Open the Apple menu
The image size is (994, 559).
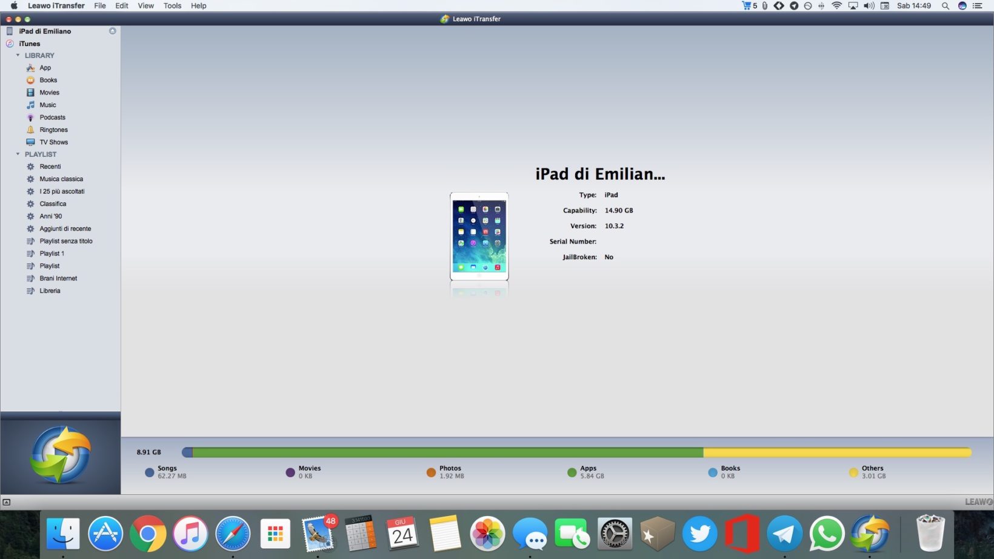[14, 5]
